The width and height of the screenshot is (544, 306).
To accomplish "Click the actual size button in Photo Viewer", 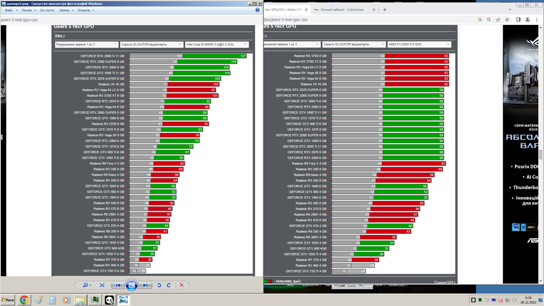I will (102, 285).
